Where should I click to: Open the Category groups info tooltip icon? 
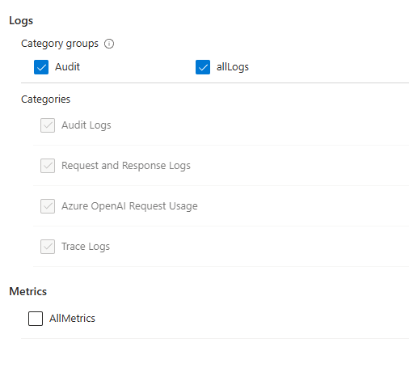[x=109, y=44]
